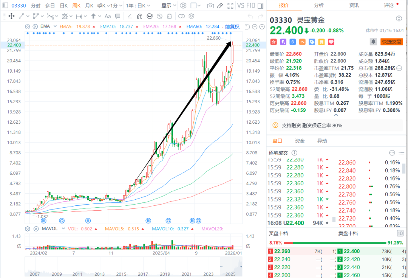Click the blue tag badge icon
Image resolution: width=408 pixels, height=278 pixels.
(x=312, y=42)
